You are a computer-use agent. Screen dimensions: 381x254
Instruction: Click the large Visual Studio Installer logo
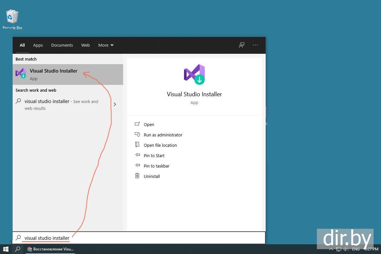click(x=194, y=75)
